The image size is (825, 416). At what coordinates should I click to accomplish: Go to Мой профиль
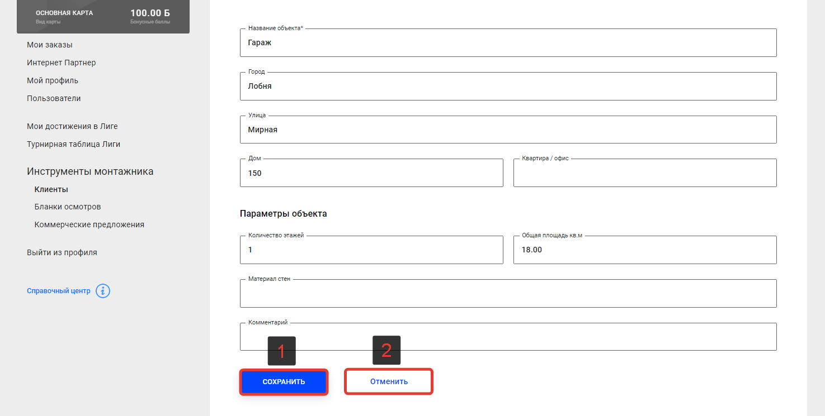53,80
